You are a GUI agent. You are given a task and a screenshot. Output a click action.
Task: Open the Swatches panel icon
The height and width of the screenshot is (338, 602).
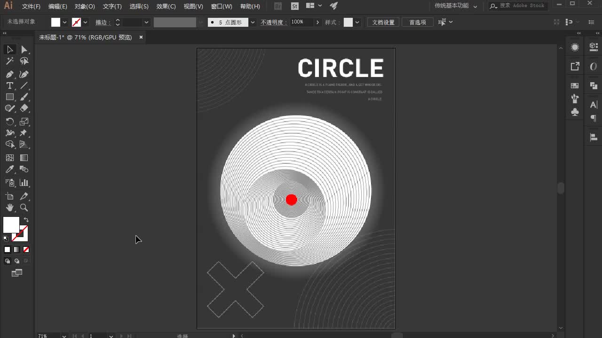[x=575, y=86]
